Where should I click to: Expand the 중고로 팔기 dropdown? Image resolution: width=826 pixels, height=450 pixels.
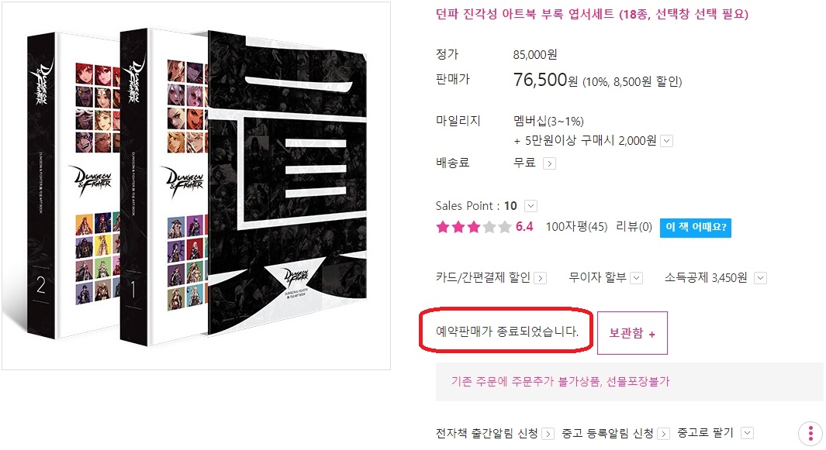tap(747, 433)
